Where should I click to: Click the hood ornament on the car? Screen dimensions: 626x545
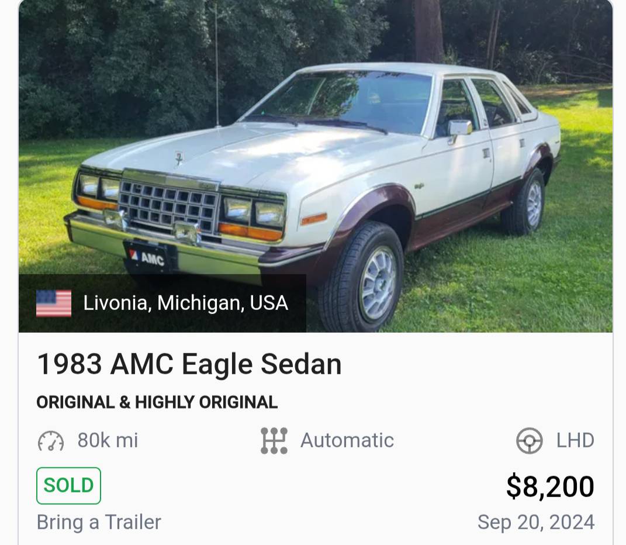178,158
